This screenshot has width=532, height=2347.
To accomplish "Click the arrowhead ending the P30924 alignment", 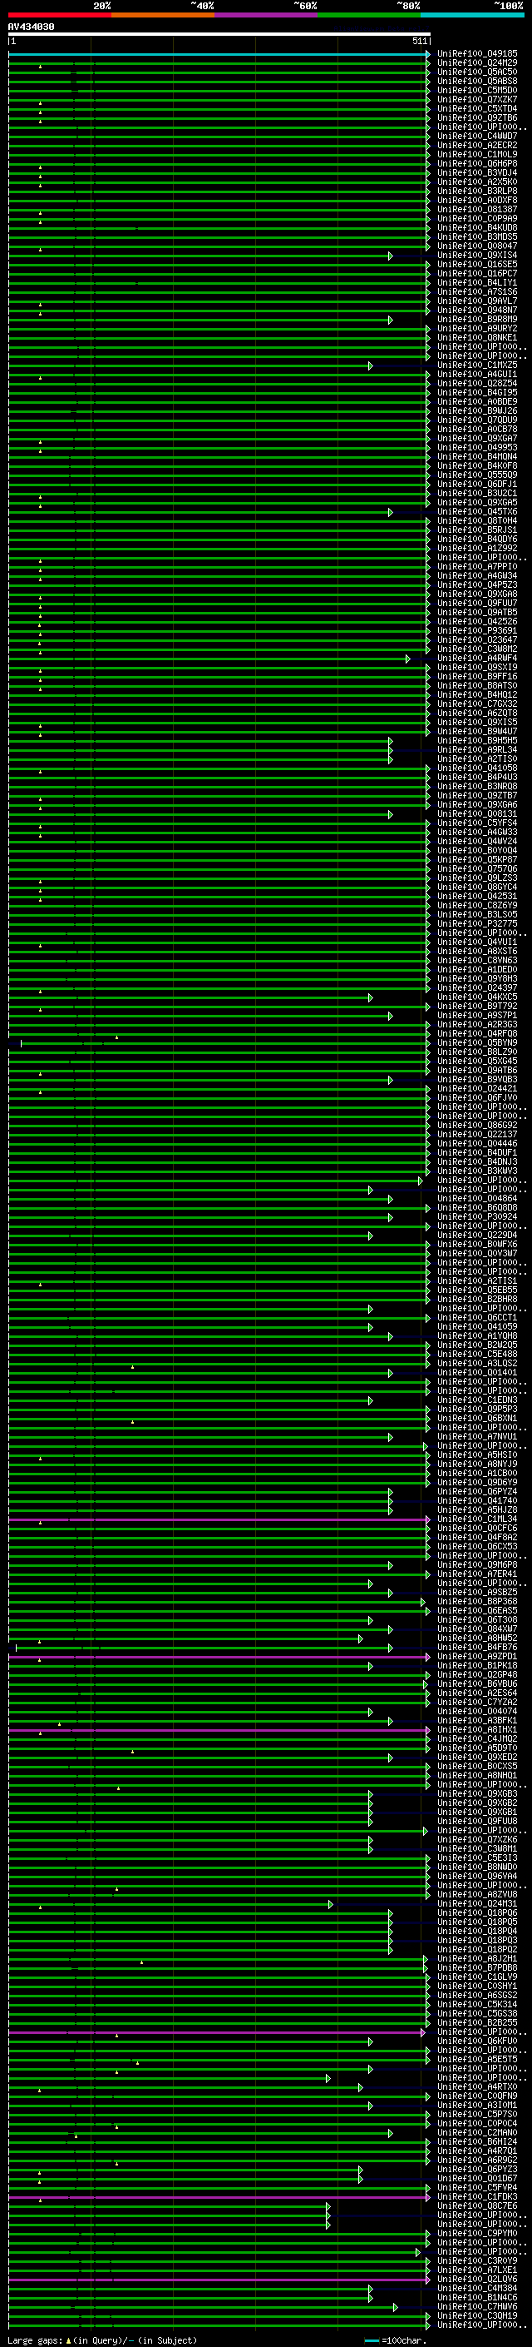I will pos(390,1217).
